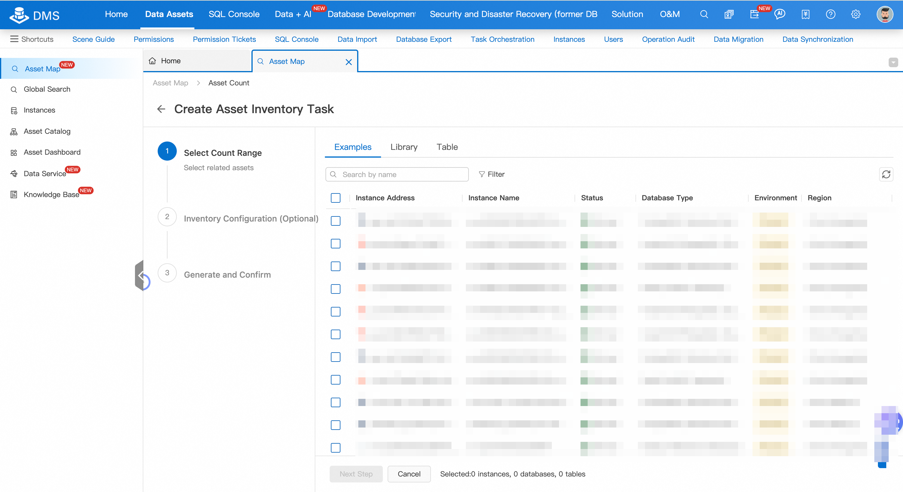
Task: Open the Operation Audit shortcut link
Action: coord(668,39)
